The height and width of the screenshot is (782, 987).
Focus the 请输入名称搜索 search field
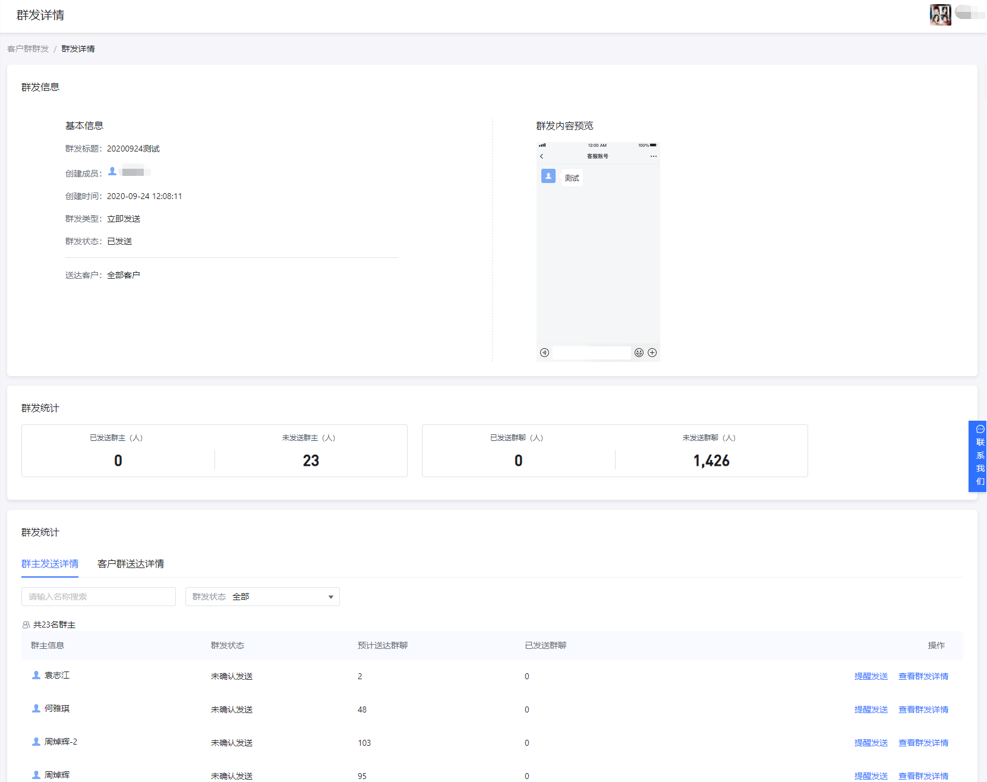click(x=99, y=597)
